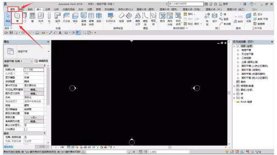Click the By Face (按面) opening tool

coord(207,19)
